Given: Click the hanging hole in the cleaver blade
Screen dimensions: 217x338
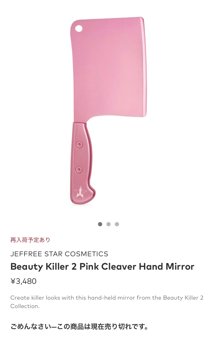Looking at the screenshot, I should (79, 28).
